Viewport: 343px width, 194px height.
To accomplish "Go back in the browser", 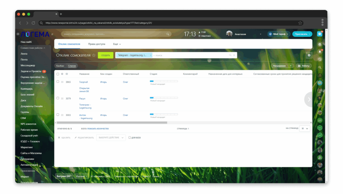I will [20, 23].
